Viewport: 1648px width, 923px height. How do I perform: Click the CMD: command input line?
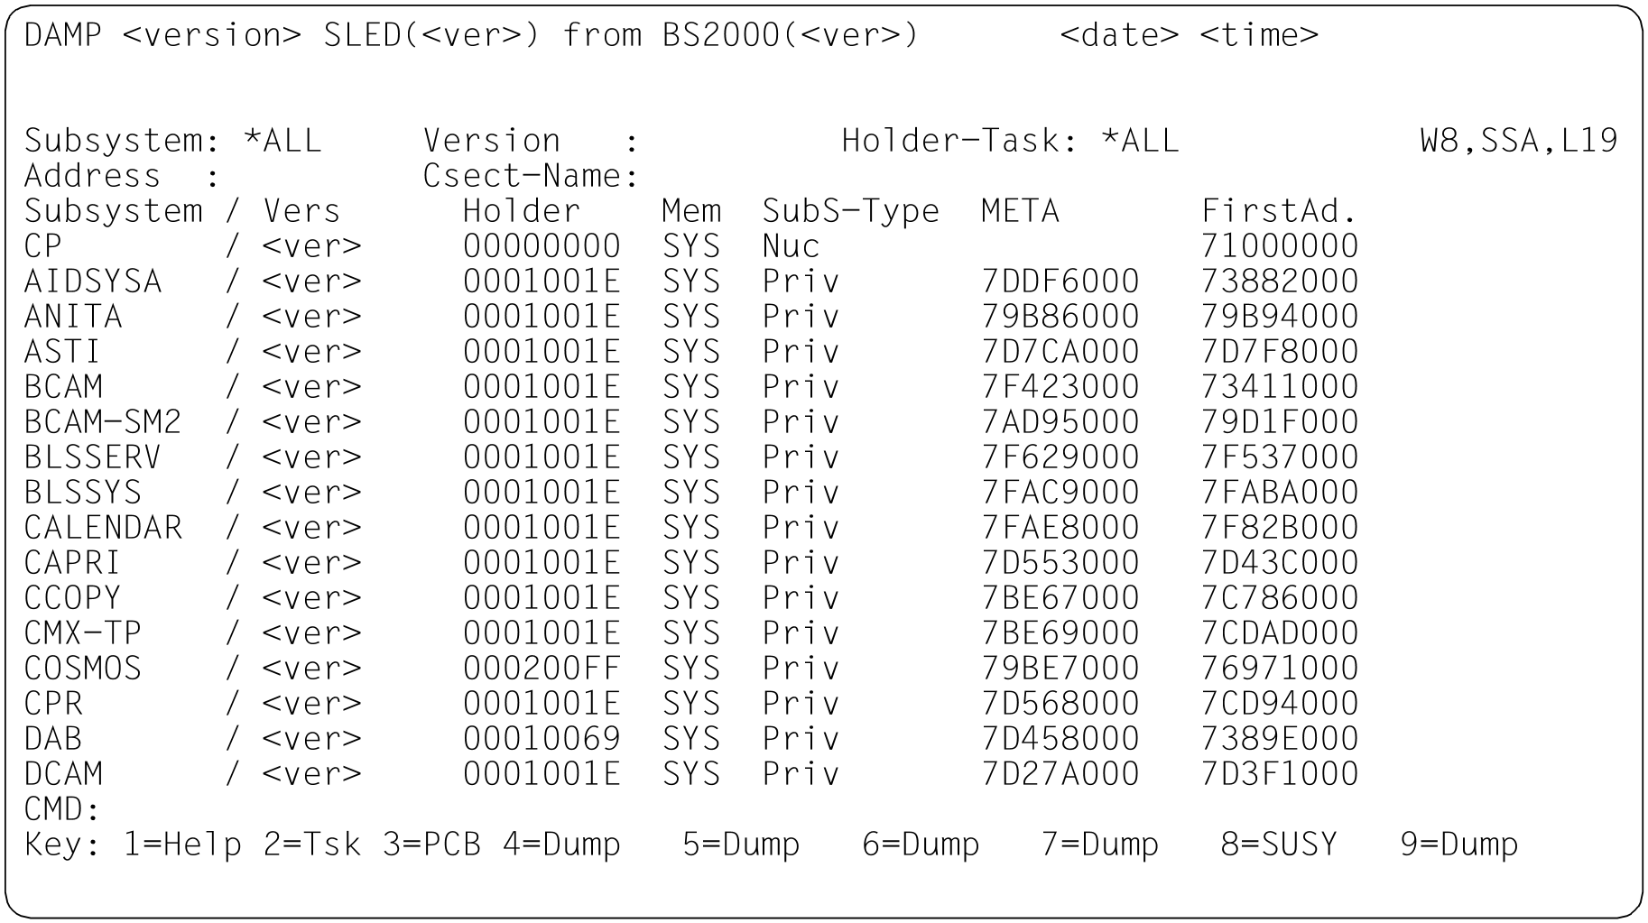point(271,809)
